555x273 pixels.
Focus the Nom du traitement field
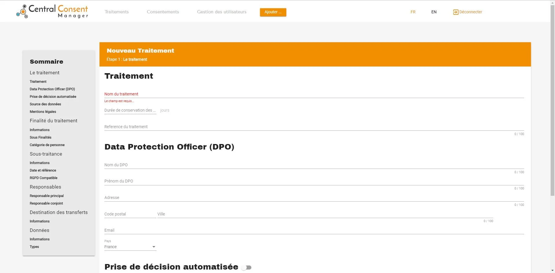pyautogui.click(x=314, y=94)
